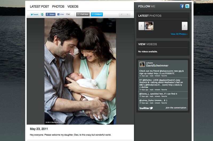Screen dimensions: 213x141
Task: Open the DavidSchwimmer Twitter name
Action: (x=157, y=66)
